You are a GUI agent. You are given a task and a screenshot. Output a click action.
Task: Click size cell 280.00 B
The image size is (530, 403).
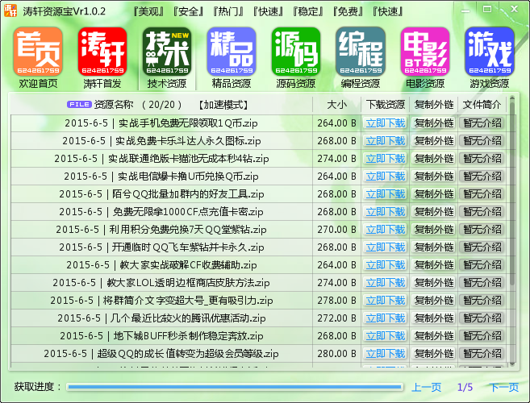pos(336,354)
